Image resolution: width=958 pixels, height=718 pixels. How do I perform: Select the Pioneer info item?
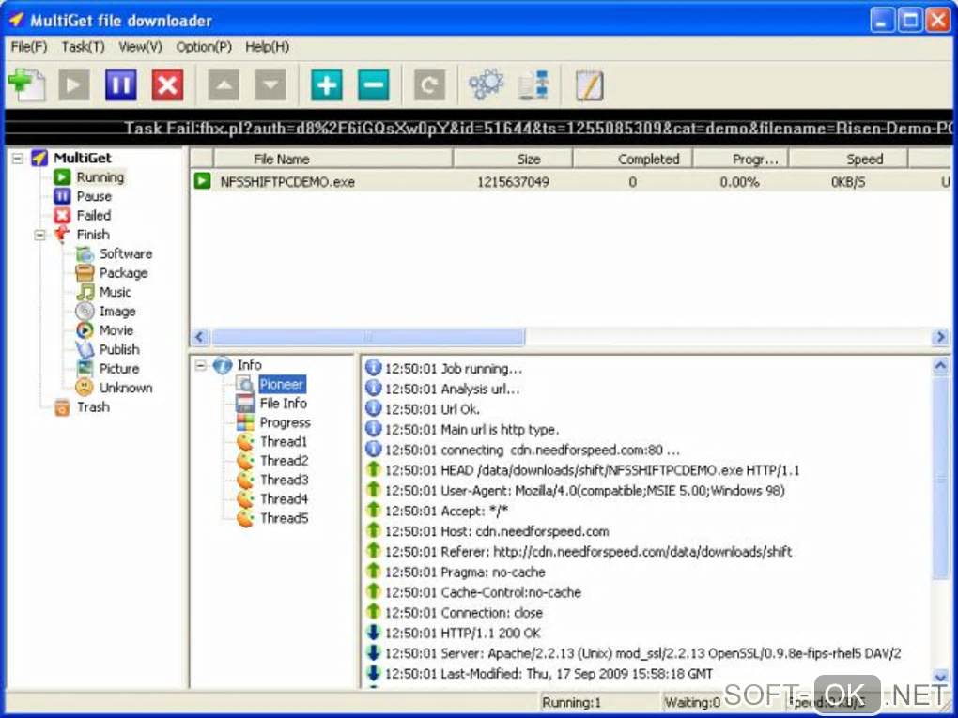point(282,384)
